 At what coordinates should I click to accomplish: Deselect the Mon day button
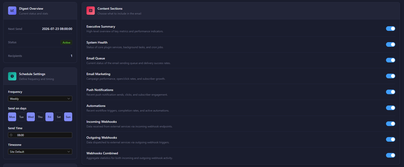[x=12, y=117]
